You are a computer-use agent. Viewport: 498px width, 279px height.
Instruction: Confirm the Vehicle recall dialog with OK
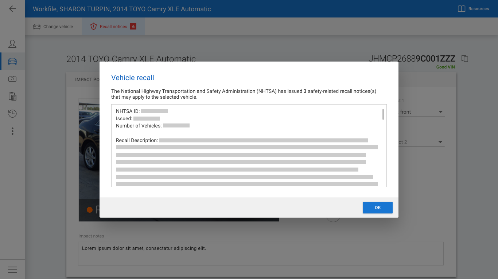[378, 208]
